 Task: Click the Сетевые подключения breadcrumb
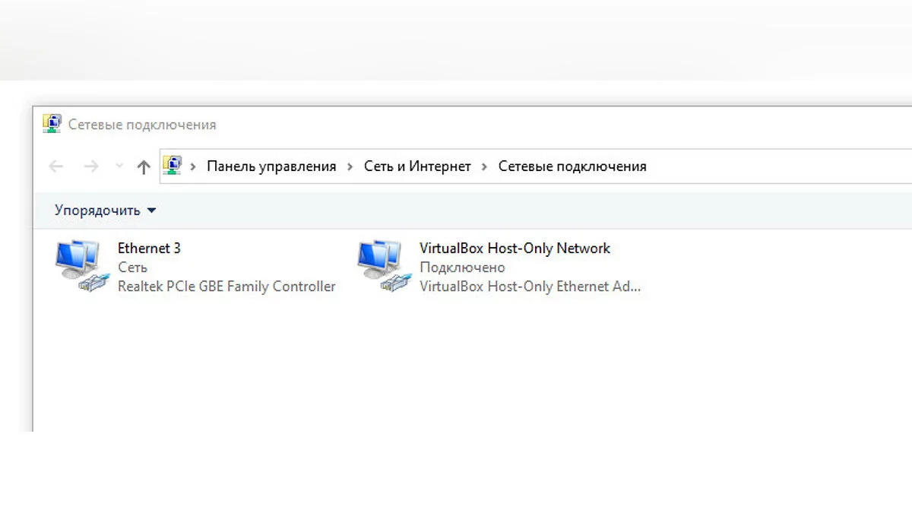point(572,166)
